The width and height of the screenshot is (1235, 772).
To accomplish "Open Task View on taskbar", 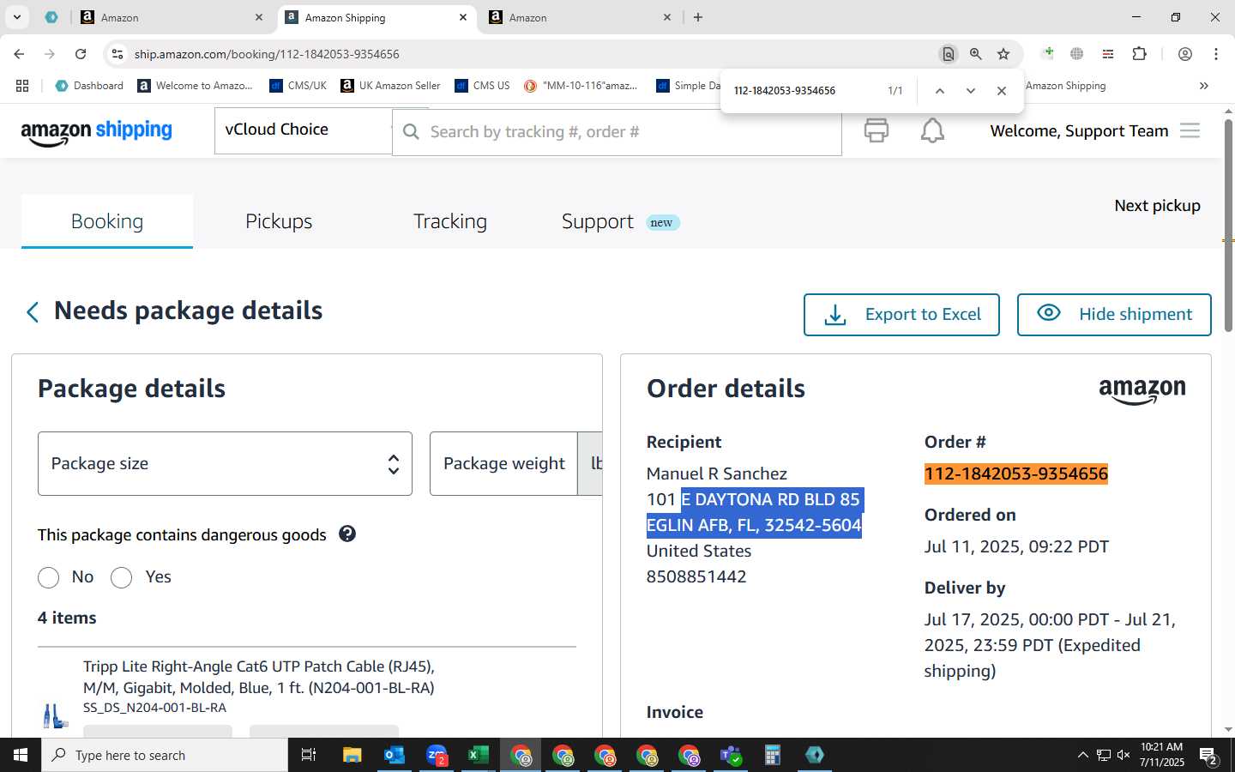I will [309, 755].
